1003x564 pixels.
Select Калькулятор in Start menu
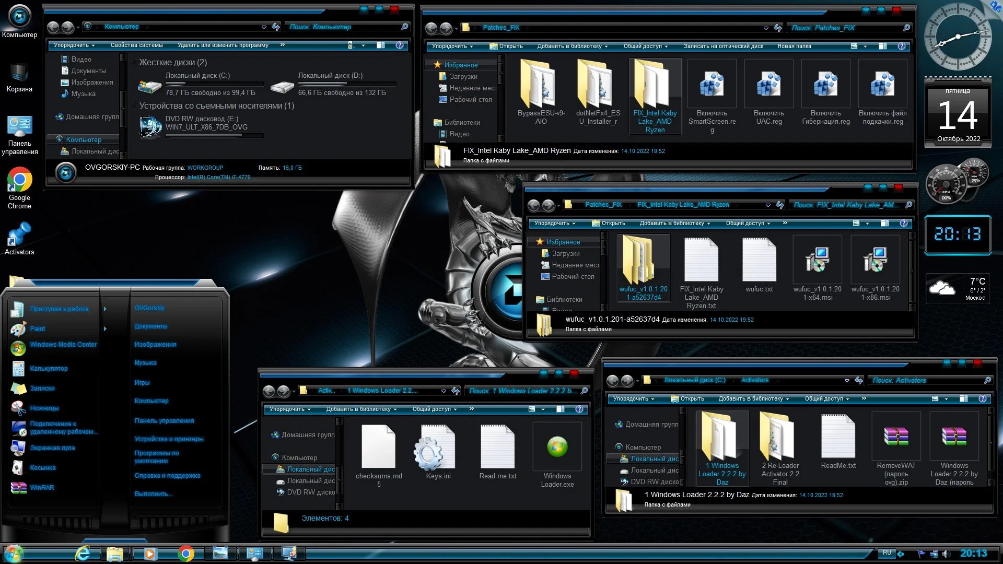(49, 369)
